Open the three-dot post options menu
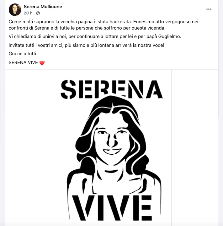This screenshot has height=226, width=223. tap(209, 9)
